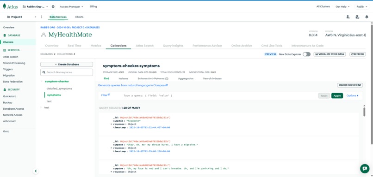Expand response Object in throat hurts document
The width and height of the screenshot is (373, 177).
coord(112,148)
